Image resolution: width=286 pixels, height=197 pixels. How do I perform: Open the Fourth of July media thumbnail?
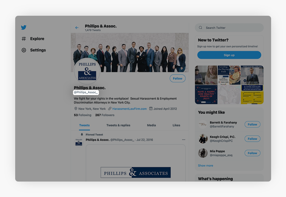[206, 94]
